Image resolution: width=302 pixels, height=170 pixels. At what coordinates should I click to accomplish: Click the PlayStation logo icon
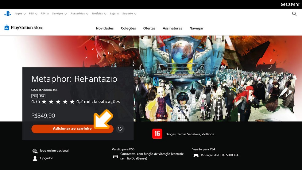point(7,14)
